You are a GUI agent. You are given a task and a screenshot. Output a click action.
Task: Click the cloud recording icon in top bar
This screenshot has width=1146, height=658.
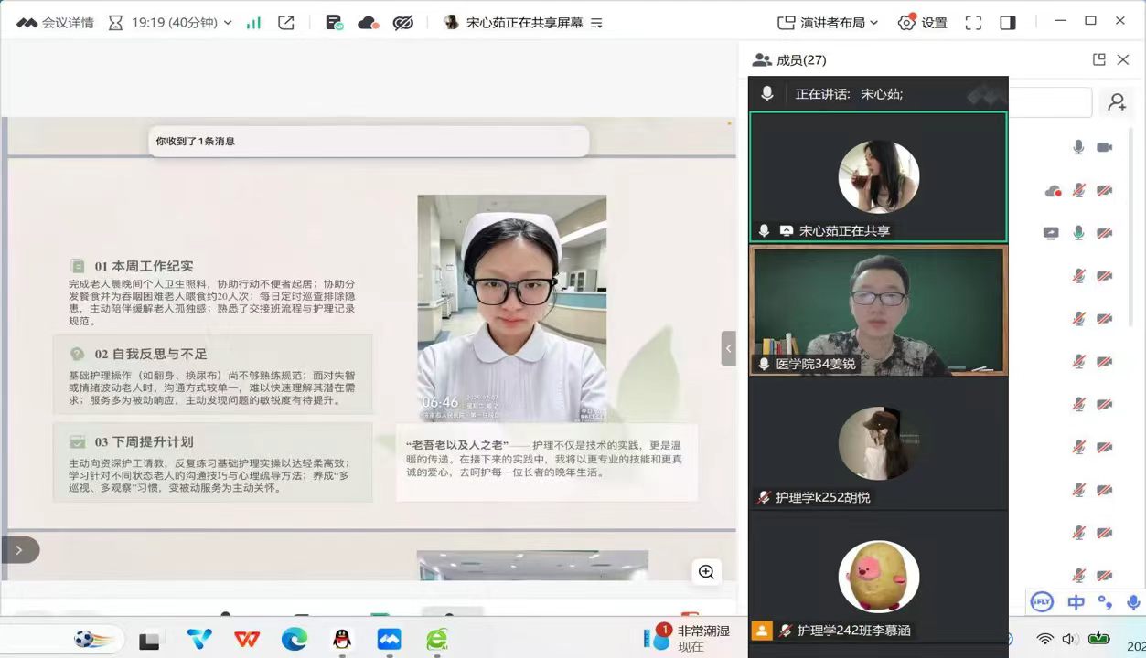tap(369, 23)
